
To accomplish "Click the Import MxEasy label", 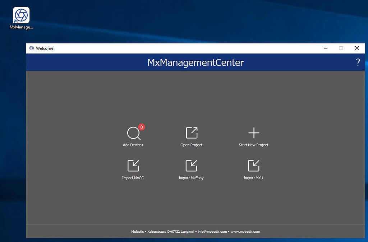I will 191,177.
